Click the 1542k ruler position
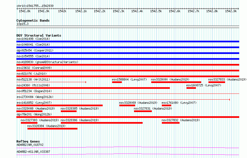 [62, 11]
